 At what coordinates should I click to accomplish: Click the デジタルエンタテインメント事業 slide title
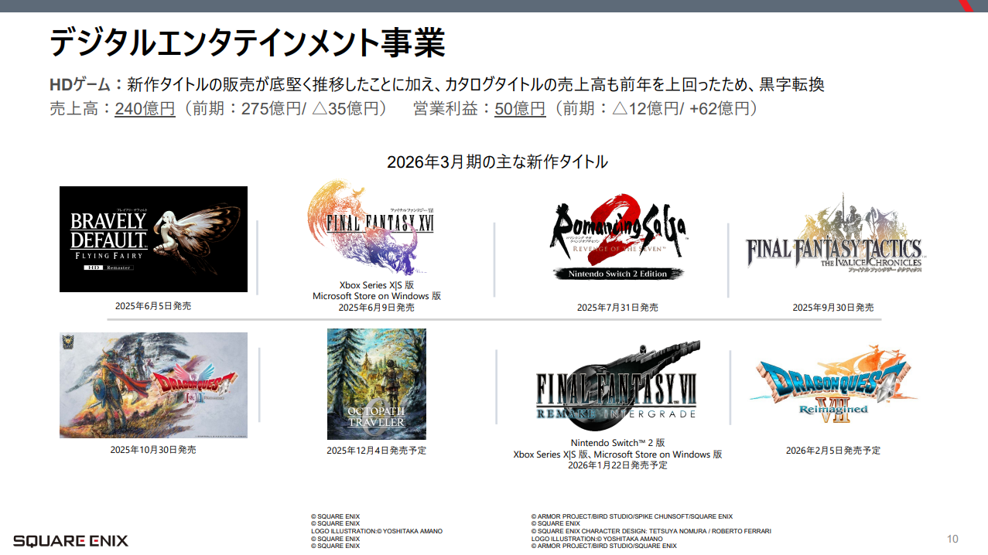tap(247, 43)
